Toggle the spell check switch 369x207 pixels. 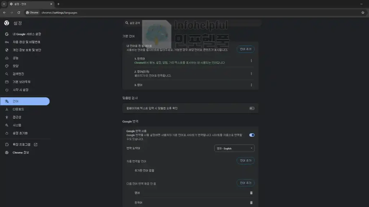point(252,108)
